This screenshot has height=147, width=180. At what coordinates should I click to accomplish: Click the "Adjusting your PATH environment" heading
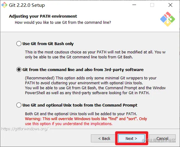pos(43,16)
